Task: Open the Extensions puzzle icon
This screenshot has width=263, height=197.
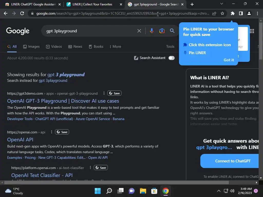Action: (232, 13)
